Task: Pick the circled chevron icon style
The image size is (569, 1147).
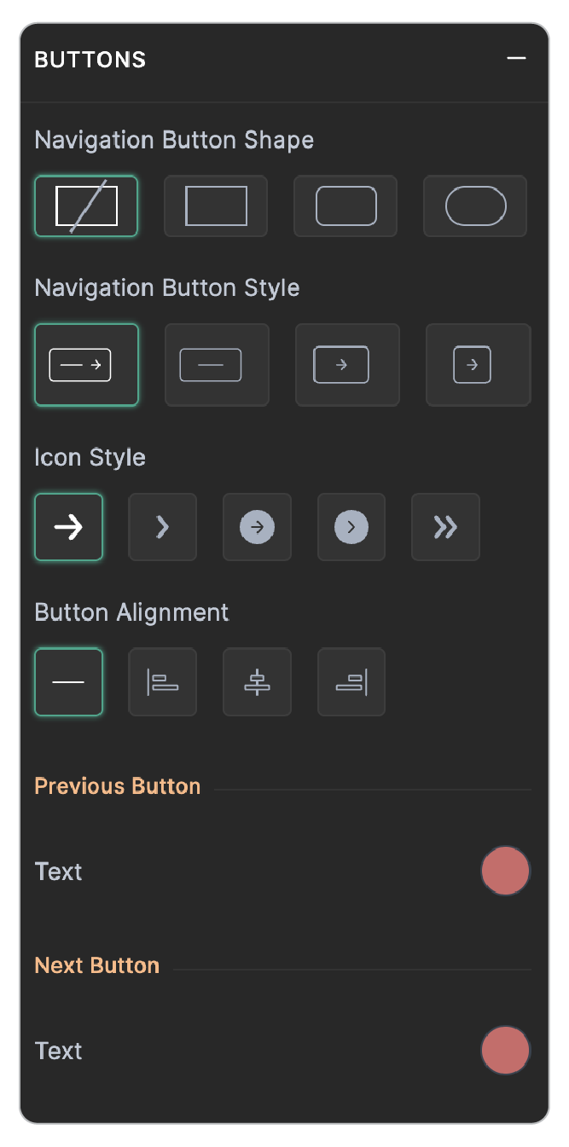Action: click(x=351, y=527)
